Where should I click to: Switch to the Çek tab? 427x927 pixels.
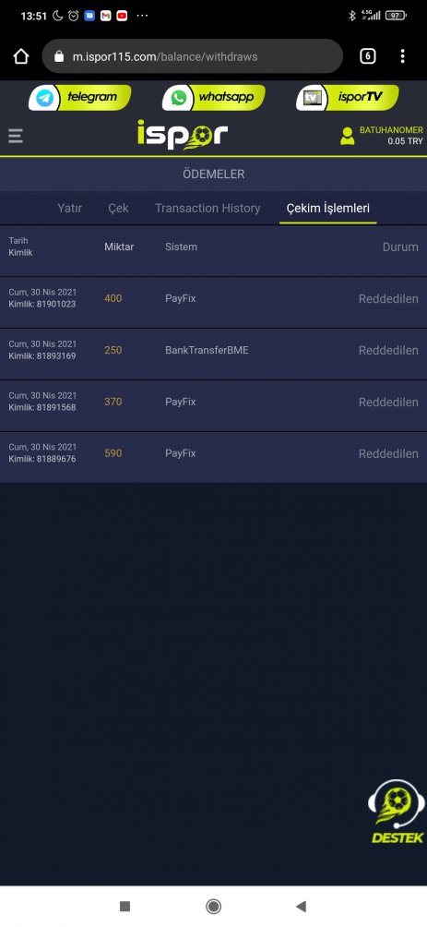118,208
